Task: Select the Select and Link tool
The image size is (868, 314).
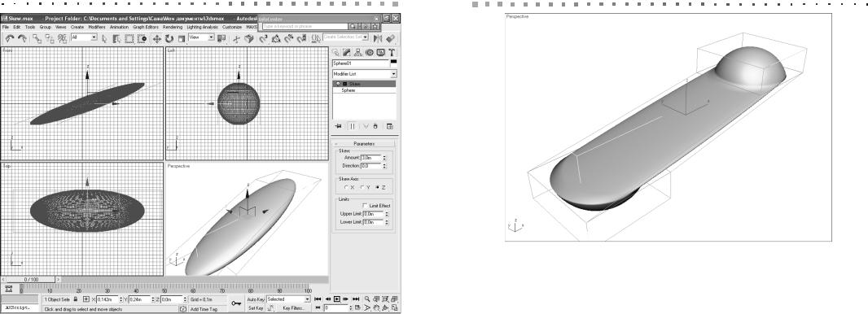Action: 37,38
